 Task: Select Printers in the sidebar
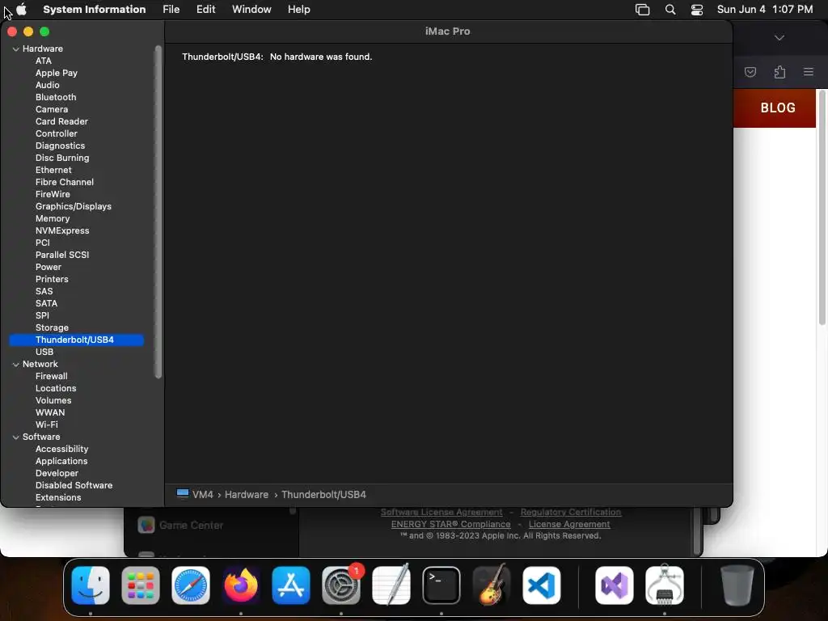point(52,279)
